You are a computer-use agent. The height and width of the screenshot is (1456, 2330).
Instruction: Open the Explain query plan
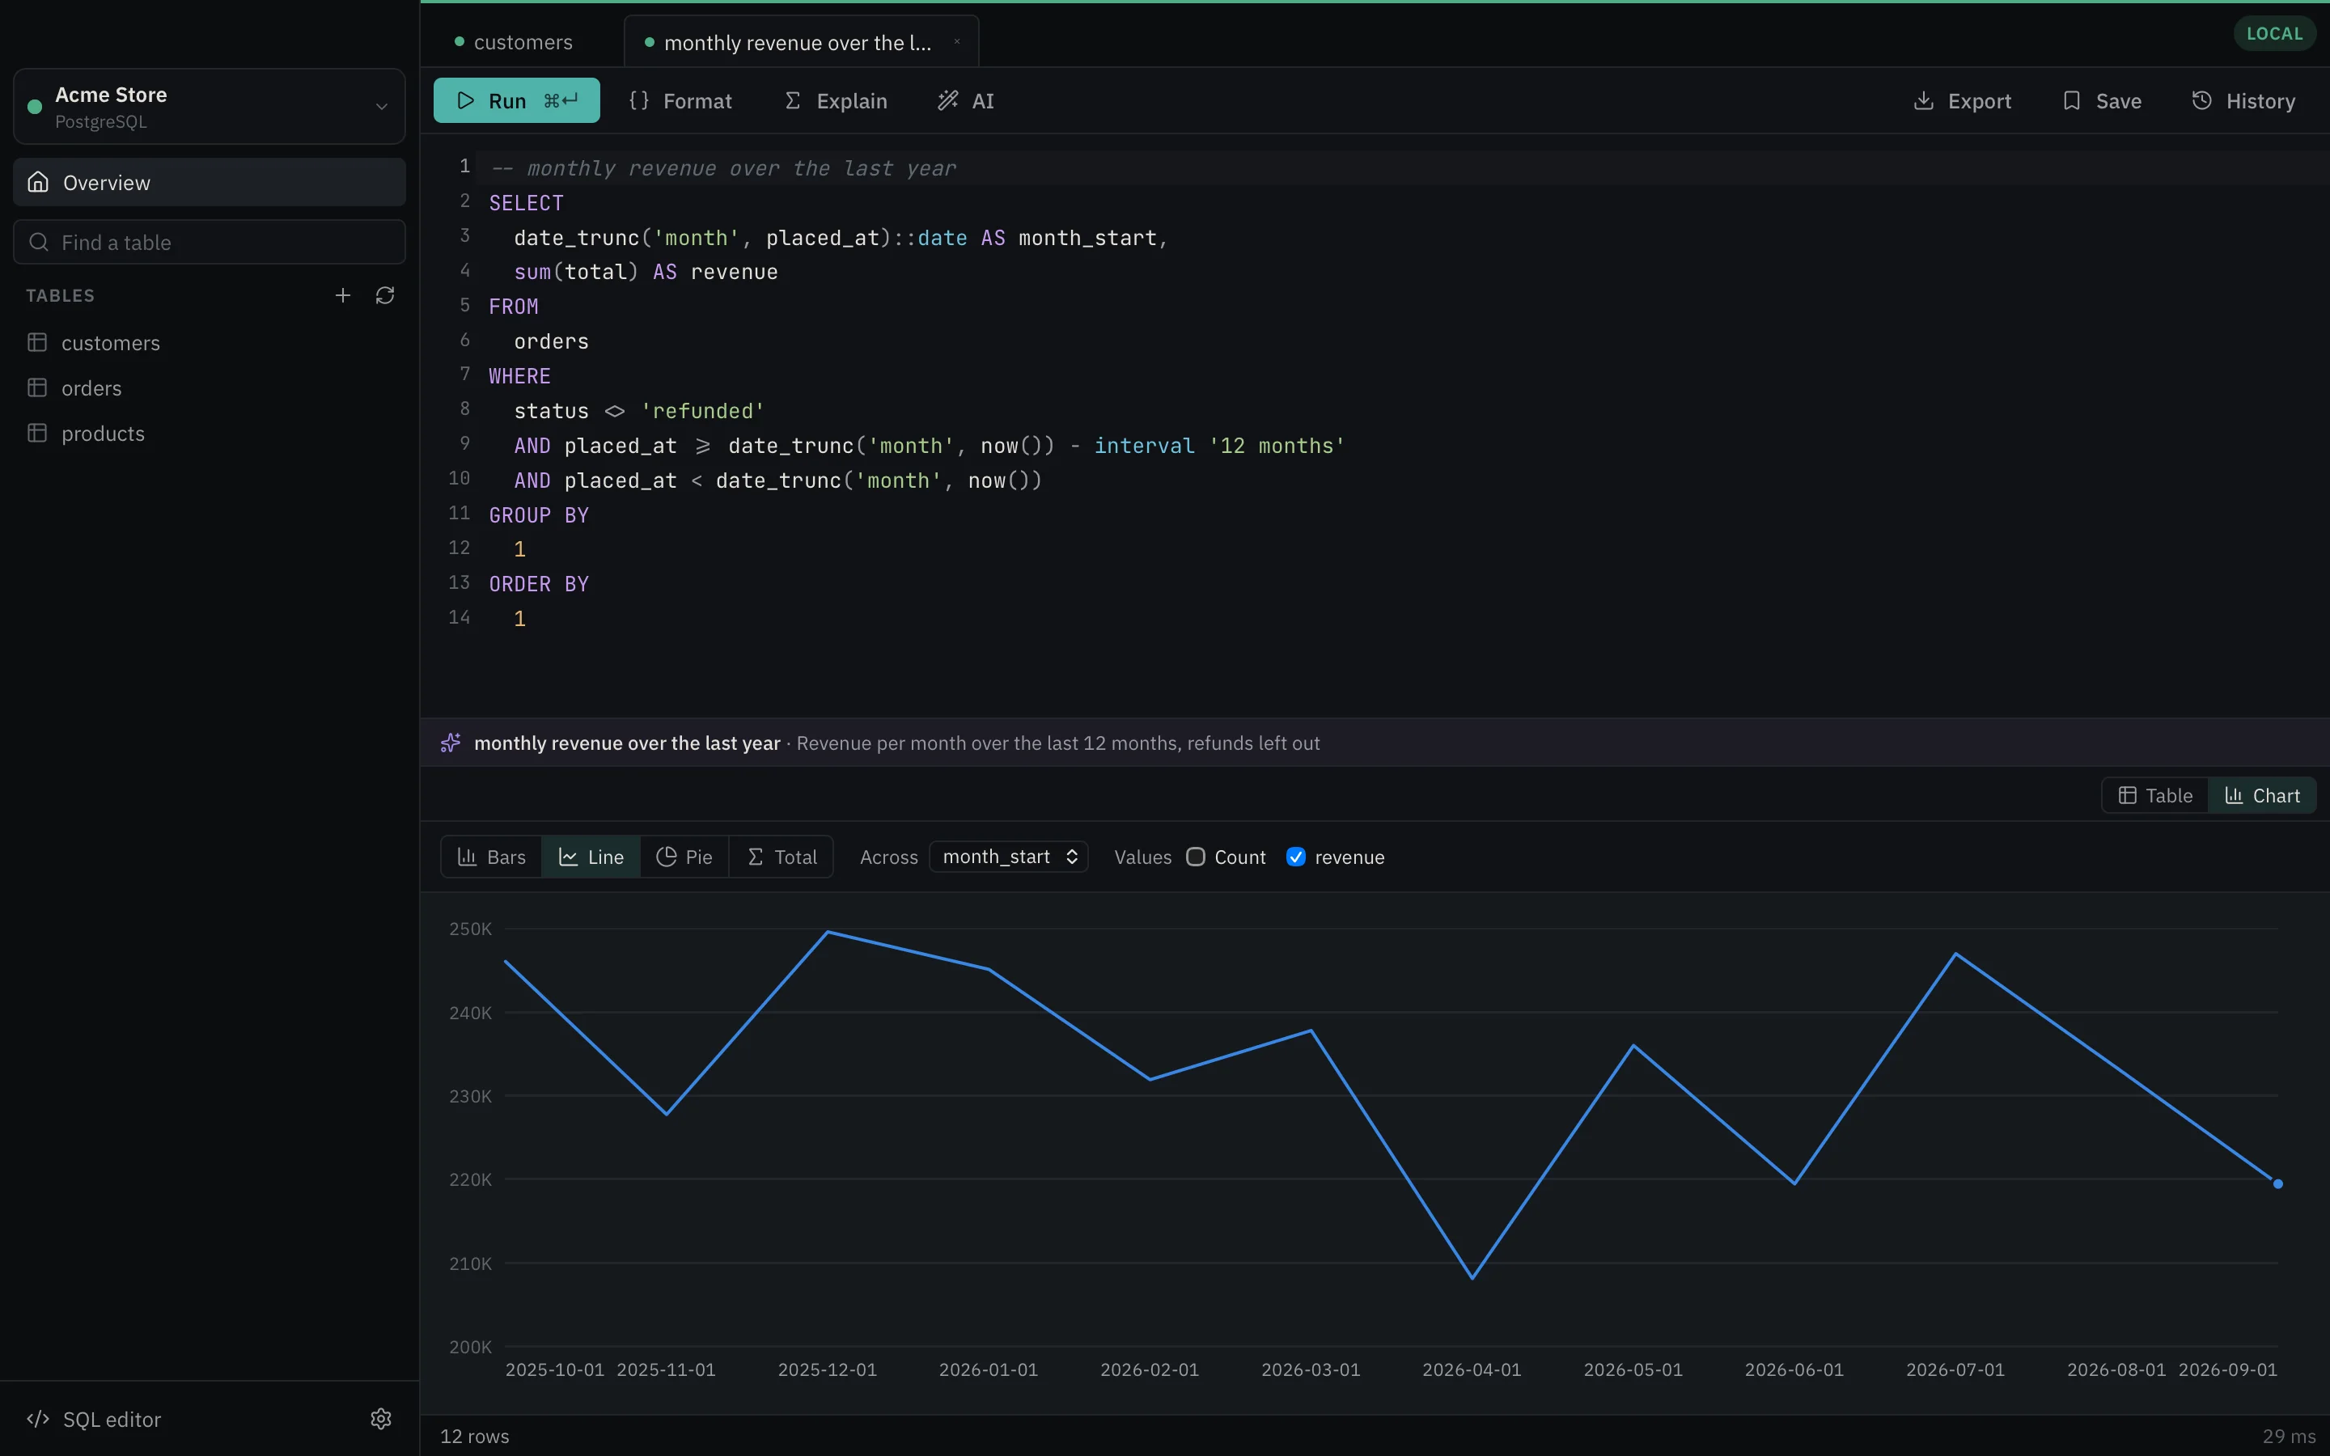(835, 100)
